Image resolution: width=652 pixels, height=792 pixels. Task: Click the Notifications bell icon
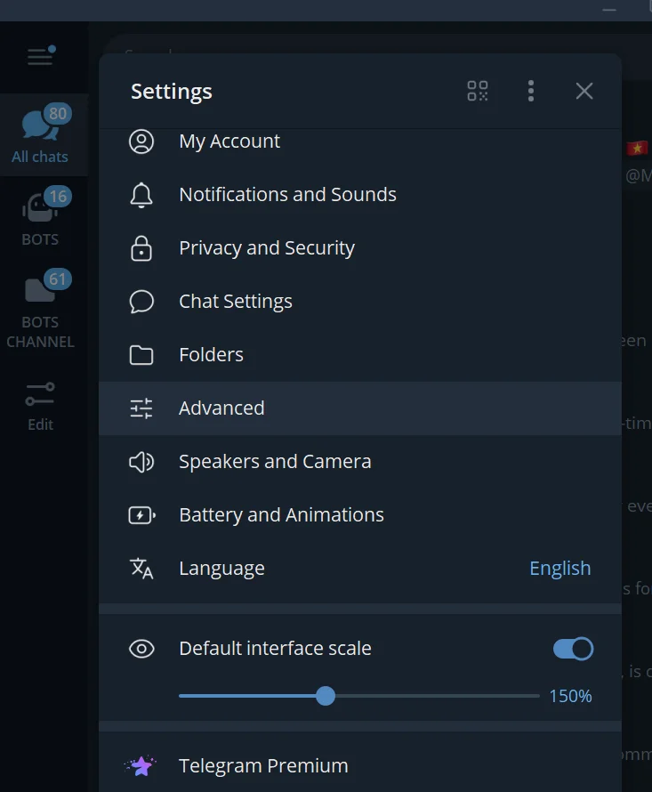click(141, 195)
